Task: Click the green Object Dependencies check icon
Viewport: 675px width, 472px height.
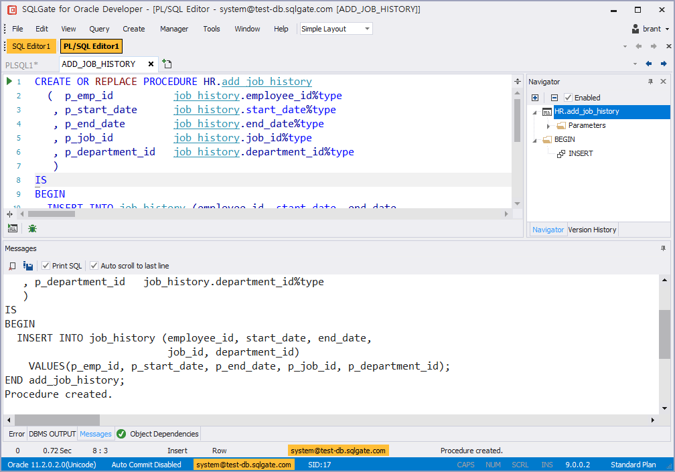Action: tap(121, 434)
